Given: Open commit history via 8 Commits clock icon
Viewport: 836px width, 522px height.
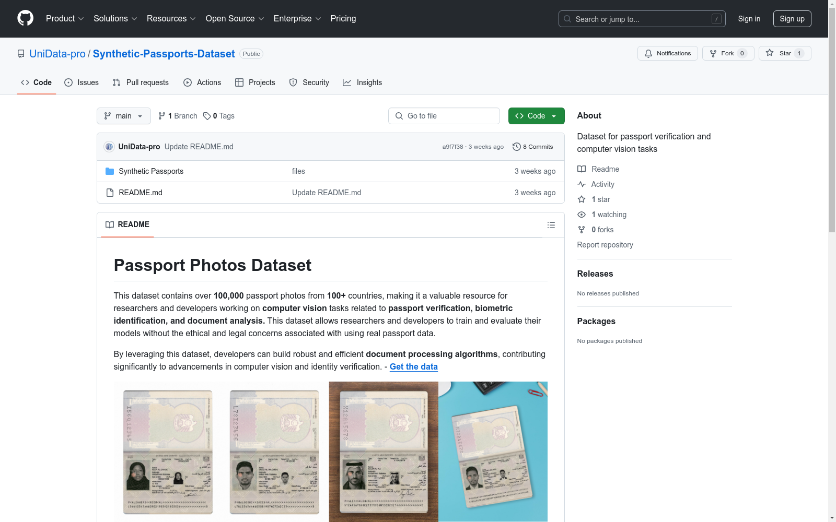Looking at the screenshot, I should click(517, 147).
